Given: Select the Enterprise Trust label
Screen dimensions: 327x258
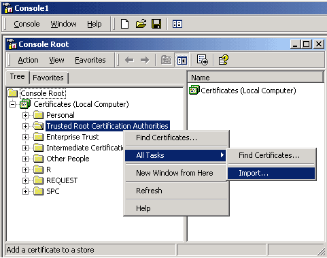Looking at the screenshot, I should [73, 137].
